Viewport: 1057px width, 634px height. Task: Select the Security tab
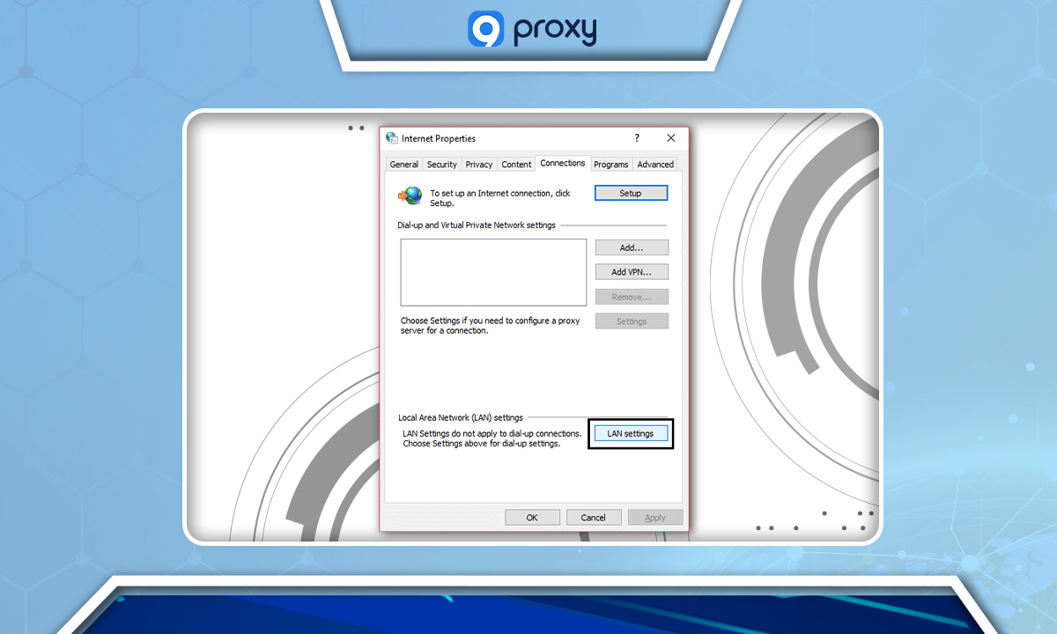coord(441,164)
